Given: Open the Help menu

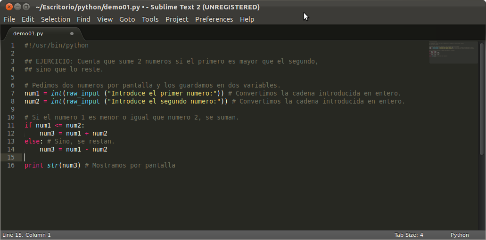Looking at the screenshot, I should 247,19.
